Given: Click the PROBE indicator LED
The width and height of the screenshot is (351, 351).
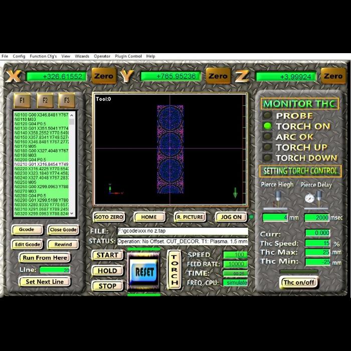Looking at the screenshot, I should coord(268,116).
